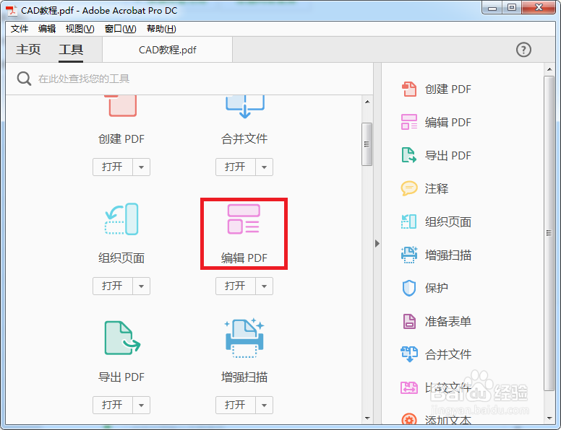This screenshot has height=430, width=561.
Task: Open the 帮助(H) menu
Action: click(161, 29)
